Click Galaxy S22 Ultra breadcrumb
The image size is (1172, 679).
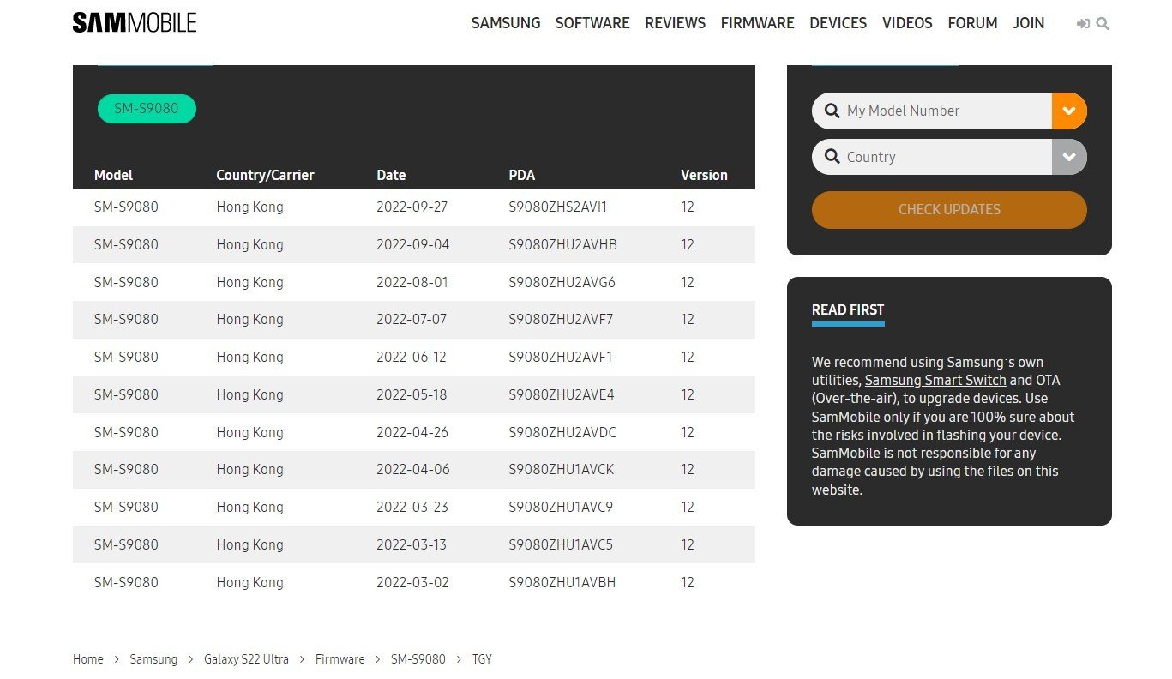coord(246,659)
